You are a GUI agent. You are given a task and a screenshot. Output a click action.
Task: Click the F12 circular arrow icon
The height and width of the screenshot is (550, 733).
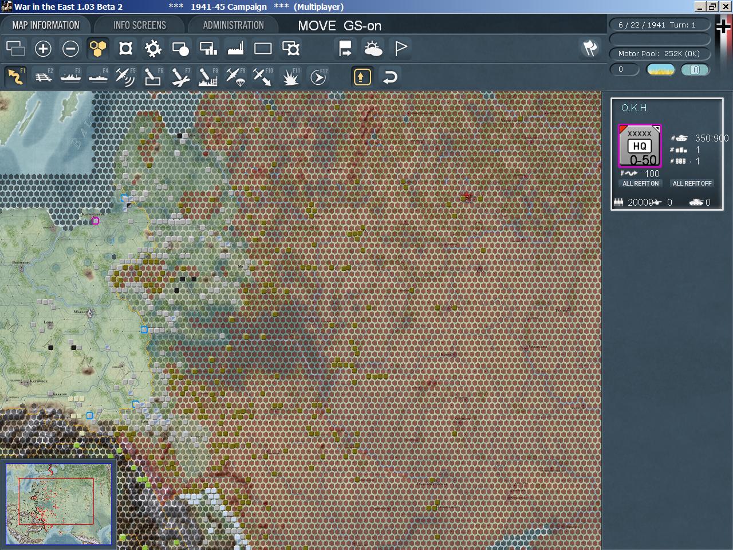pos(318,77)
